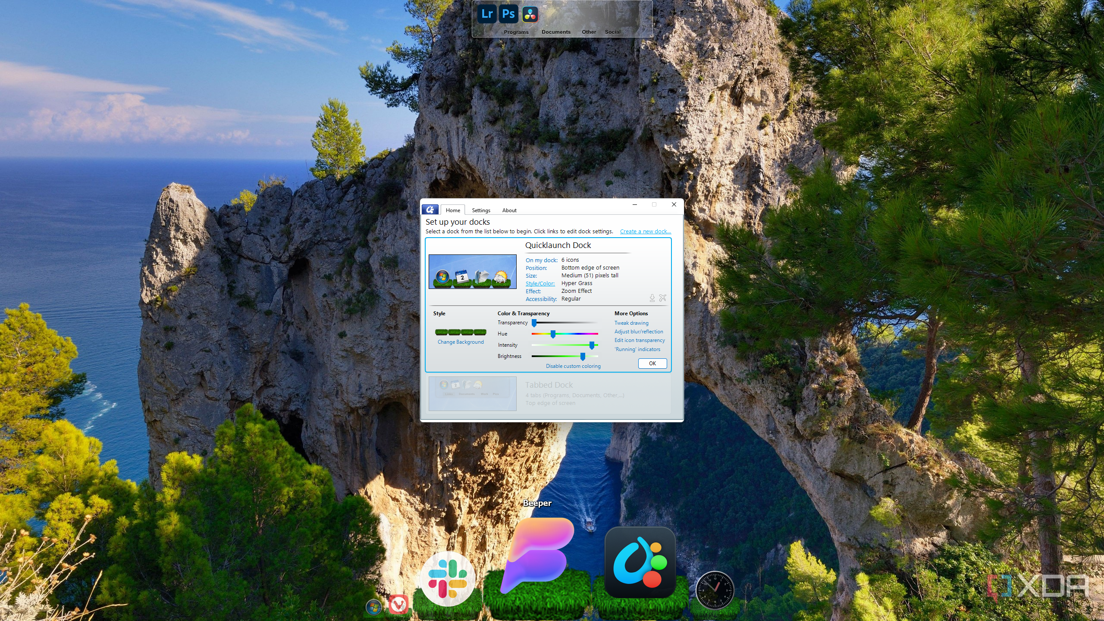Open DaVinci Resolve in the top dock
This screenshot has height=621, width=1104.
(530, 14)
